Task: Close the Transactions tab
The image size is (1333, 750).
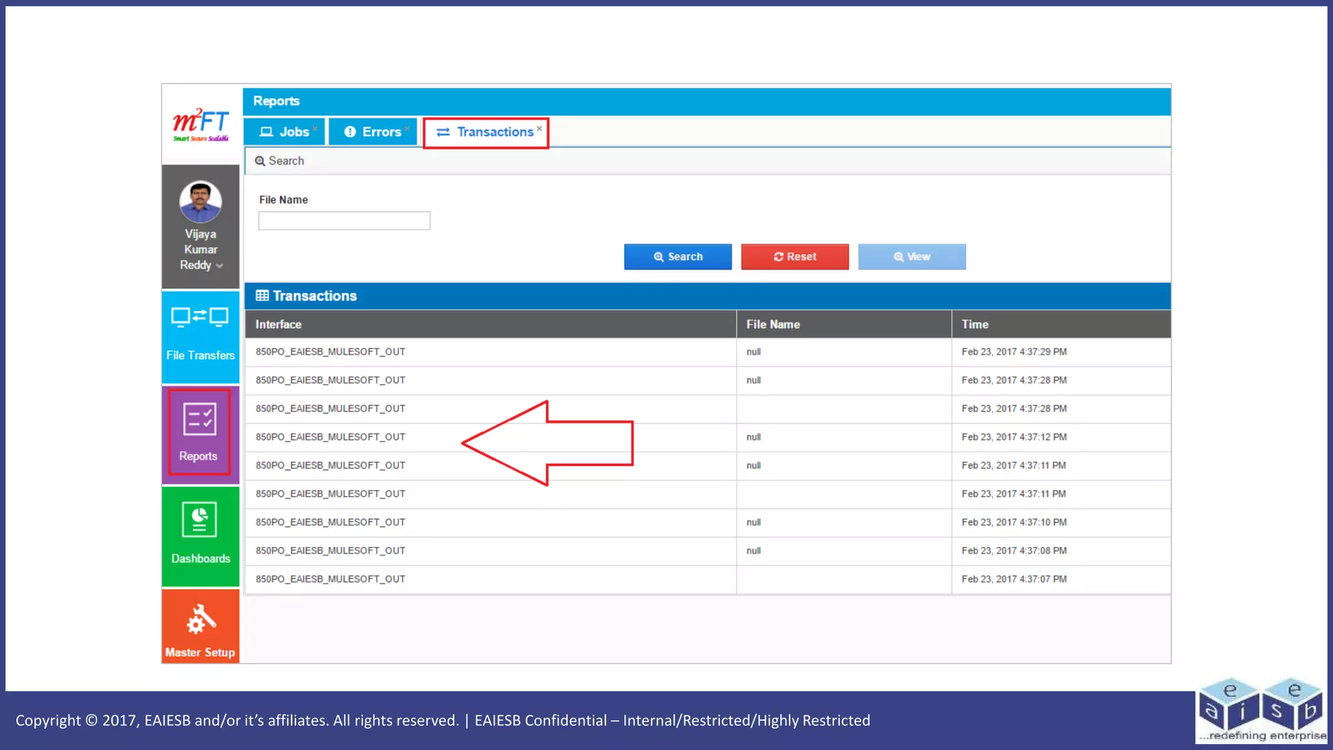Action: pyautogui.click(x=540, y=128)
